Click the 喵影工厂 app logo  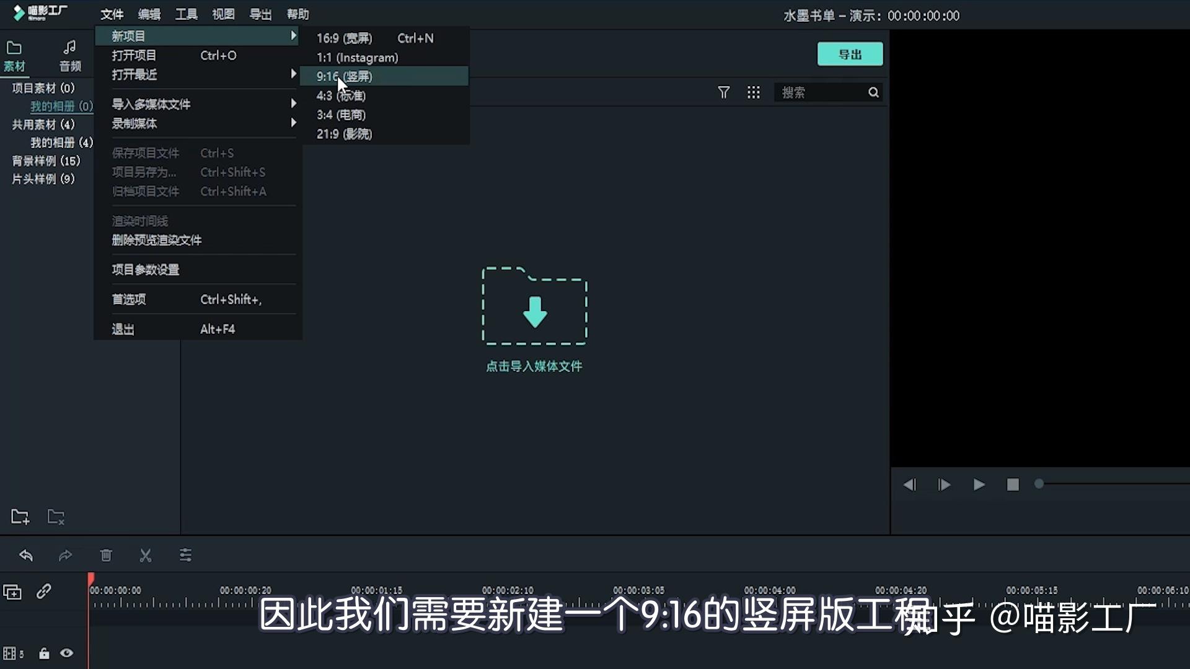(x=40, y=13)
